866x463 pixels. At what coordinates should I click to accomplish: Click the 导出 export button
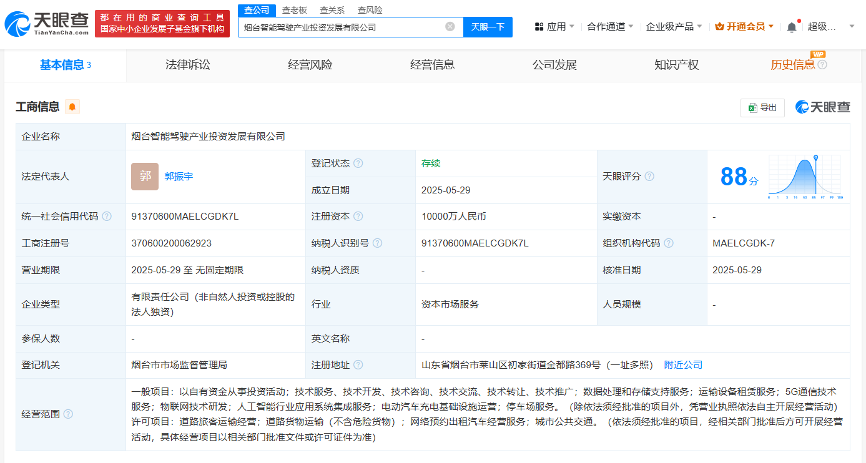(x=762, y=107)
